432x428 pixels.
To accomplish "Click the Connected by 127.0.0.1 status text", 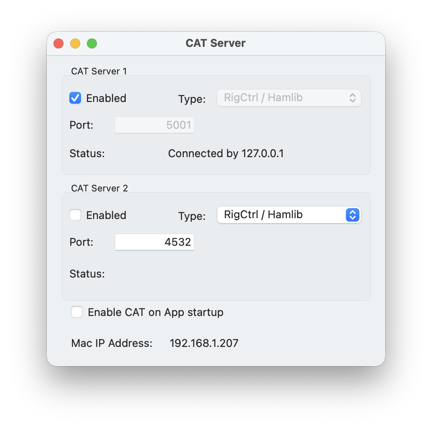I will click(226, 153).
